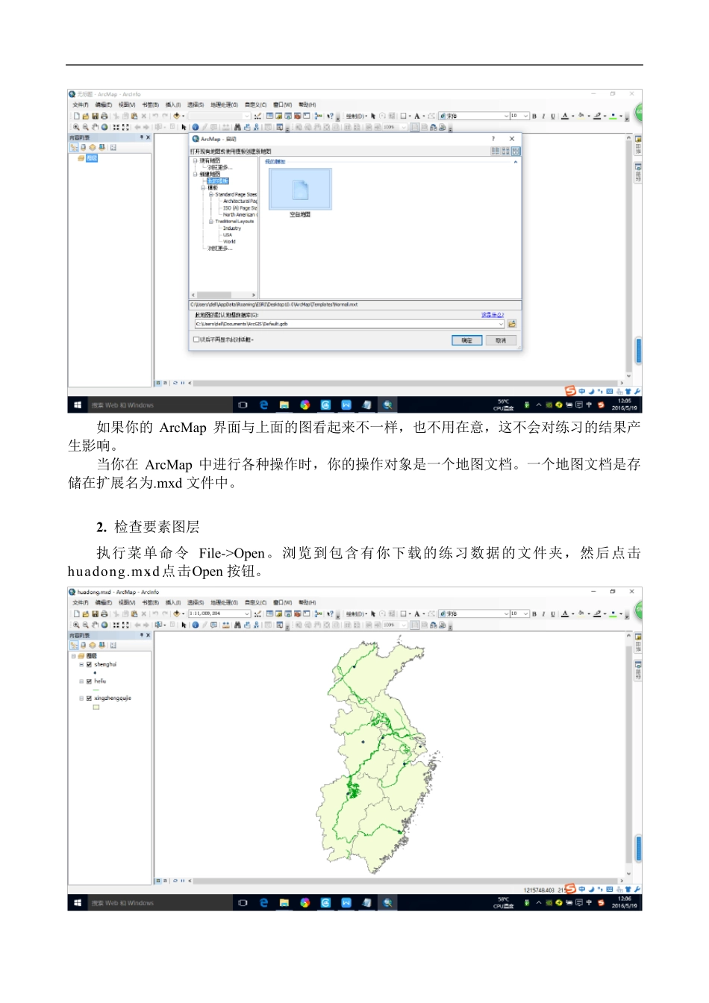This screenshot has width=709, height=1003.
Task: Open the 1:11,000,204 map scale dropdown
Action: pos(247,613)
